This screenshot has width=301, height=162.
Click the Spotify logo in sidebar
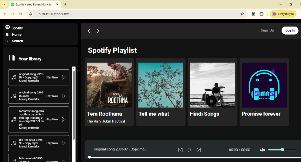[x=8, y=28]
